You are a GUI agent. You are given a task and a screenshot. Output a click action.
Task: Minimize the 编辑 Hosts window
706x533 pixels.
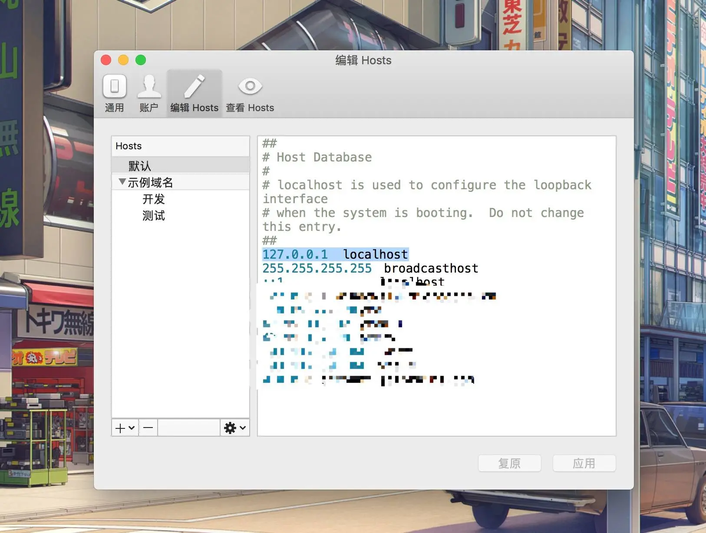pyautogui.click(x=123, y=60)
